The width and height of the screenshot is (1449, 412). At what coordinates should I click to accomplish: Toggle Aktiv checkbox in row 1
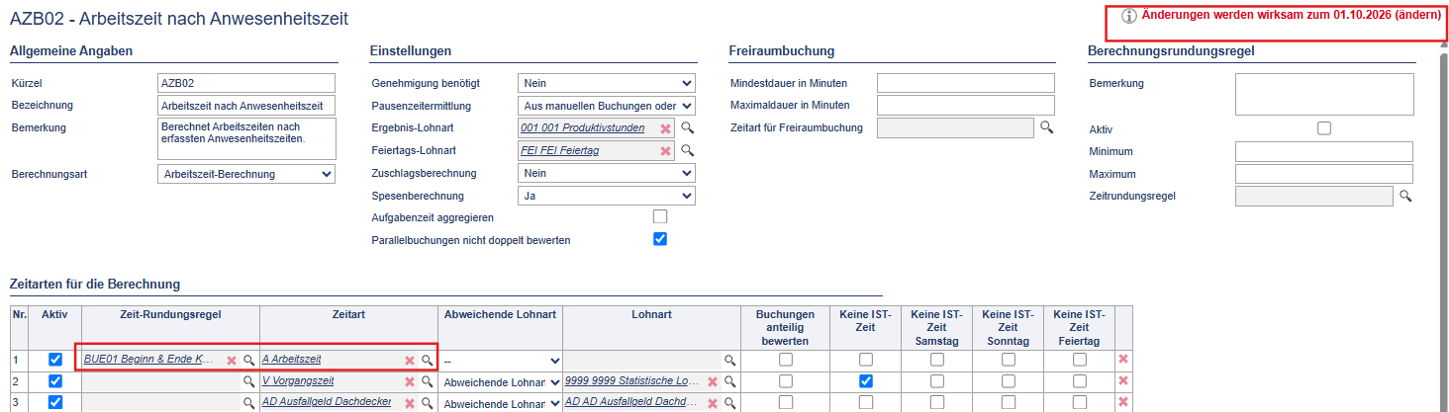point(55,360)
